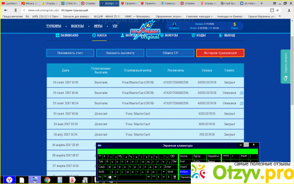
Task: Click the [?] link beside Отменен status
Action: 242,92
